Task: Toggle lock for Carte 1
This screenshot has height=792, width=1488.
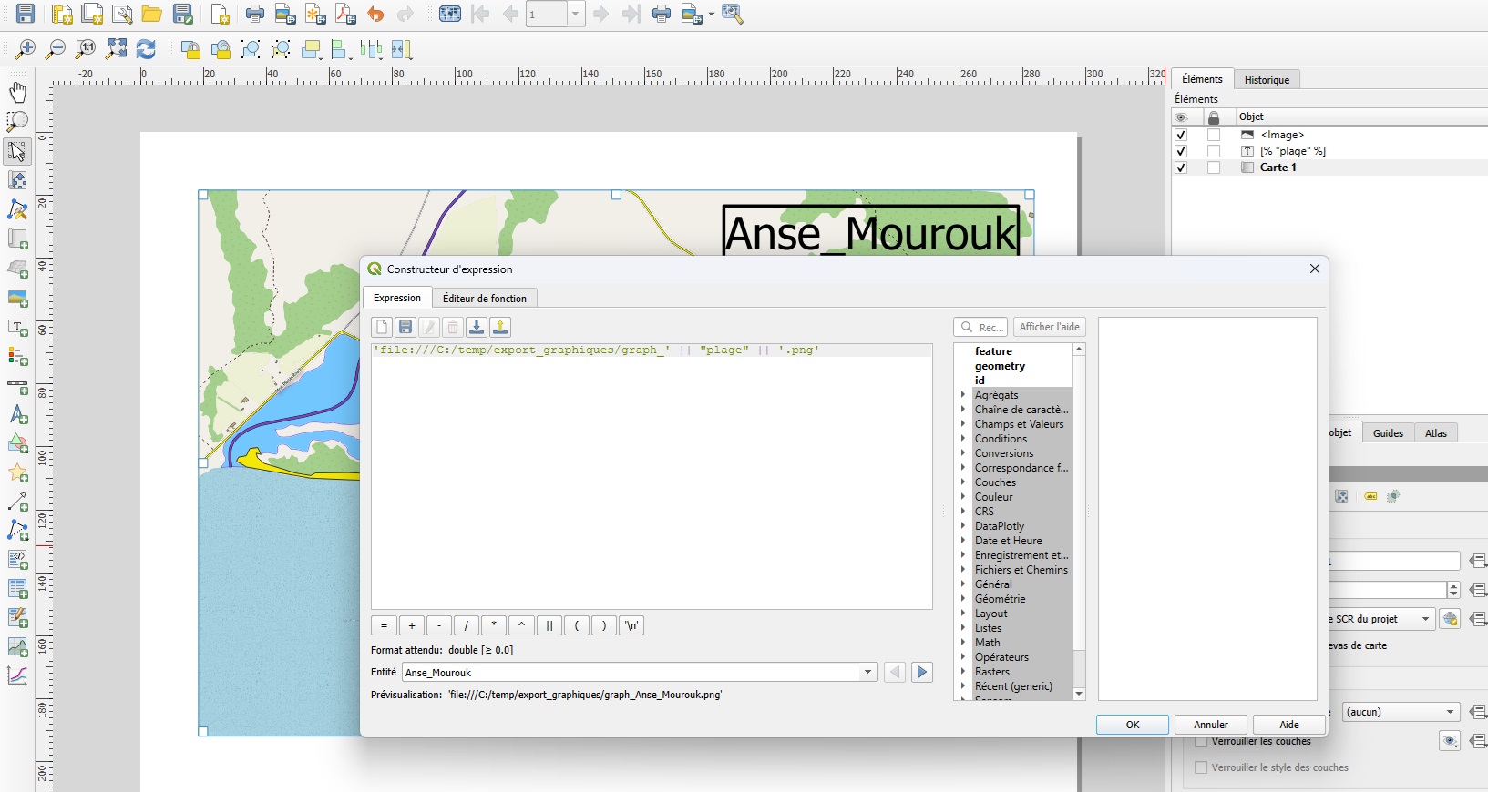Action: pyautogui.click(x=1214, y=168)
